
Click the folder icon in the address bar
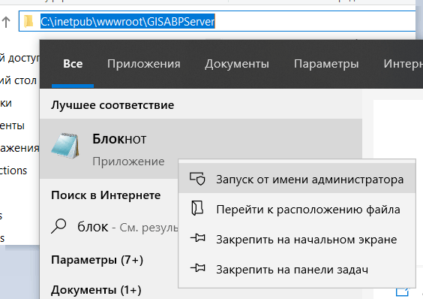[28, 21]
